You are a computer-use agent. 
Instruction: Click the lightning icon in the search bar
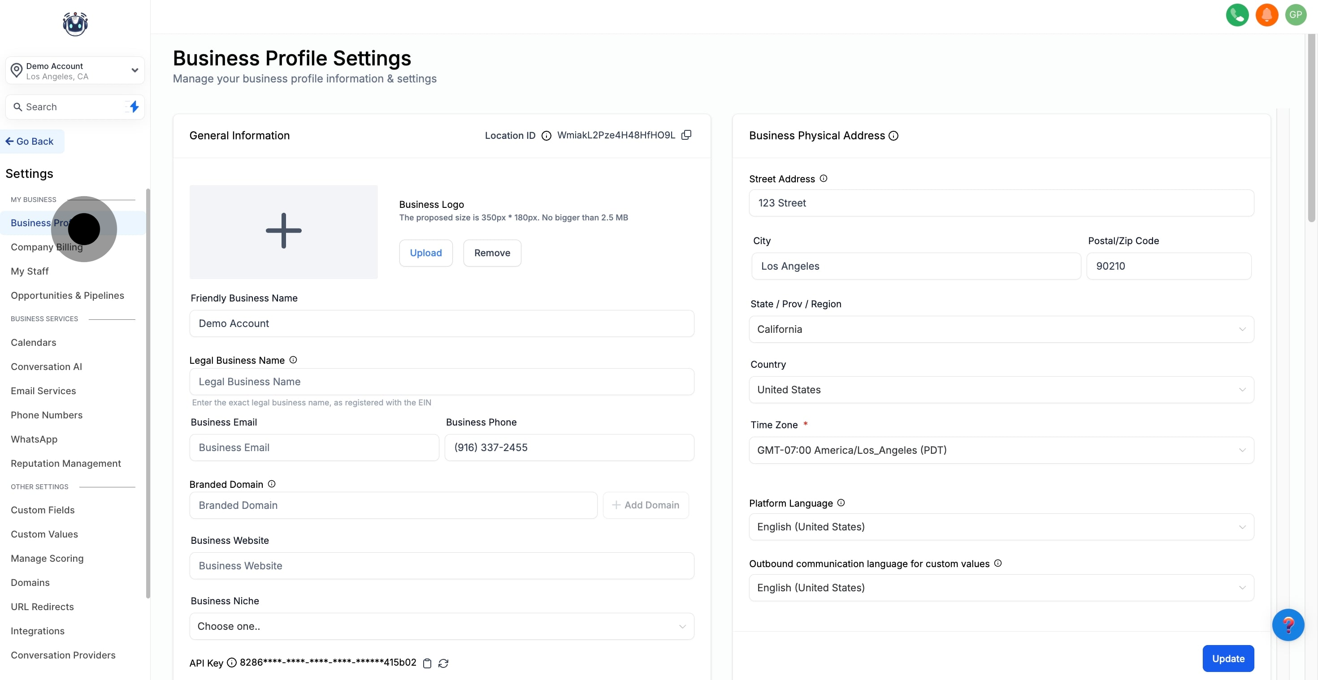133,107
